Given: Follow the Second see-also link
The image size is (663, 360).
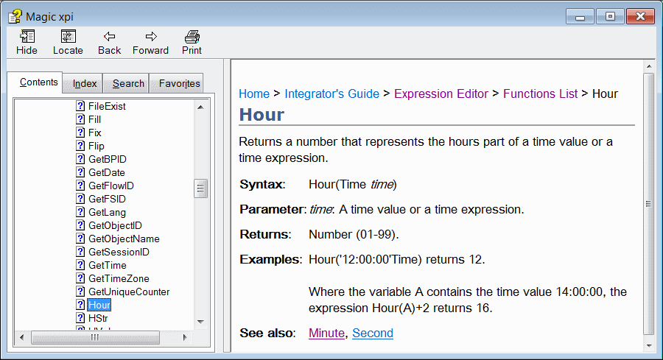Looking at the screenshot, I should point(373,333).
